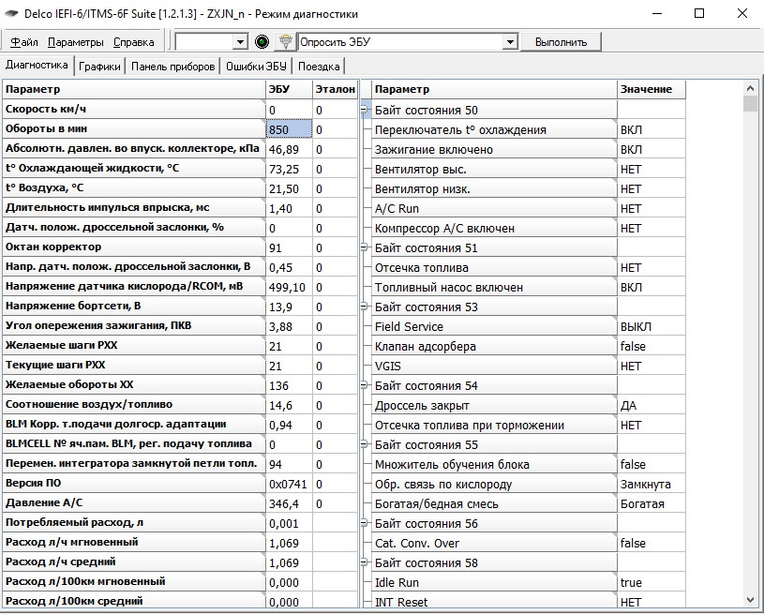Select Расход л/ч мгновенный row
This screenshot has width=764, height=614.
134,542
